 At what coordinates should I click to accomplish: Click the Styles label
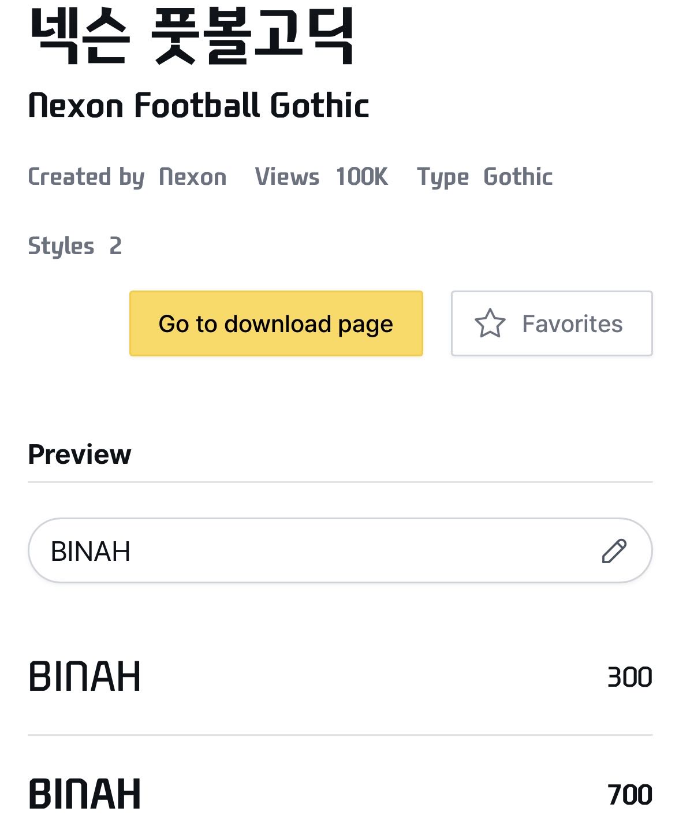point(61,246)
